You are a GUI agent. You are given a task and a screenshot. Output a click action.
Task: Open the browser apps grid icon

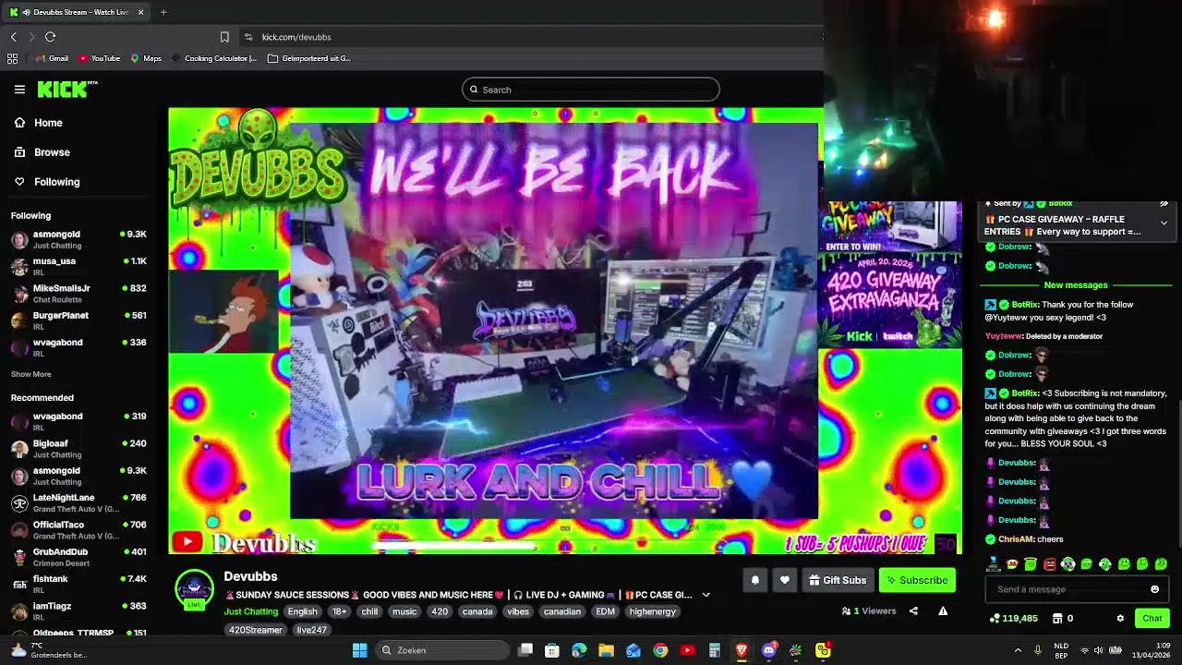click(12, 58)
